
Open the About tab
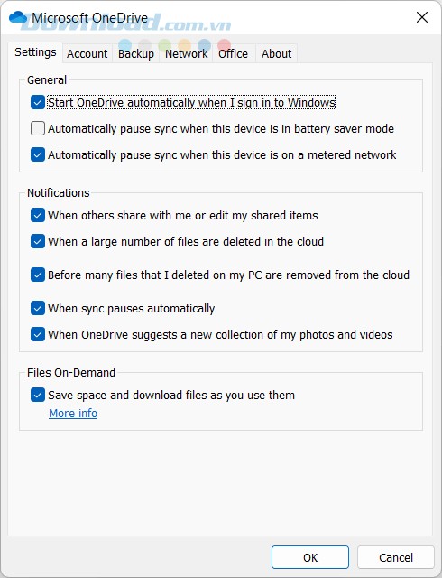coord(276,54)
